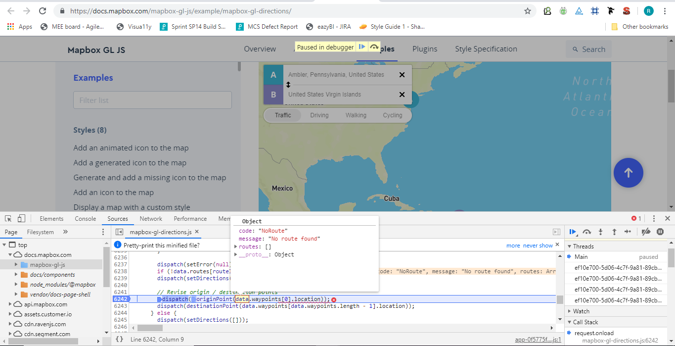Viewport: 675px width, 346px height.
Task: Click the Filter list input field
Action: tap(152, 100)
